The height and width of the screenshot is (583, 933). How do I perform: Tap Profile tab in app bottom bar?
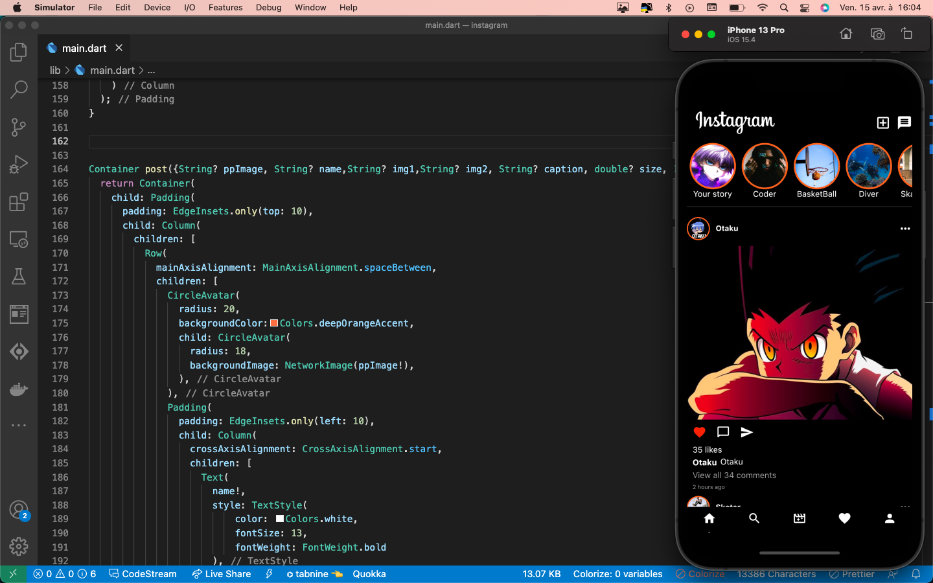point(890,518)
